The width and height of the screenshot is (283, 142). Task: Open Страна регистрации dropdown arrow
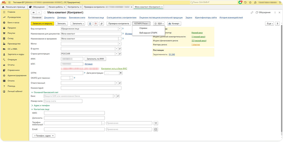pyautogui.click(x=117, y=54)
